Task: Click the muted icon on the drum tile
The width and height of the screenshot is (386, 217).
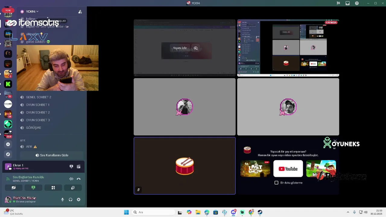Action: point(138,190)
